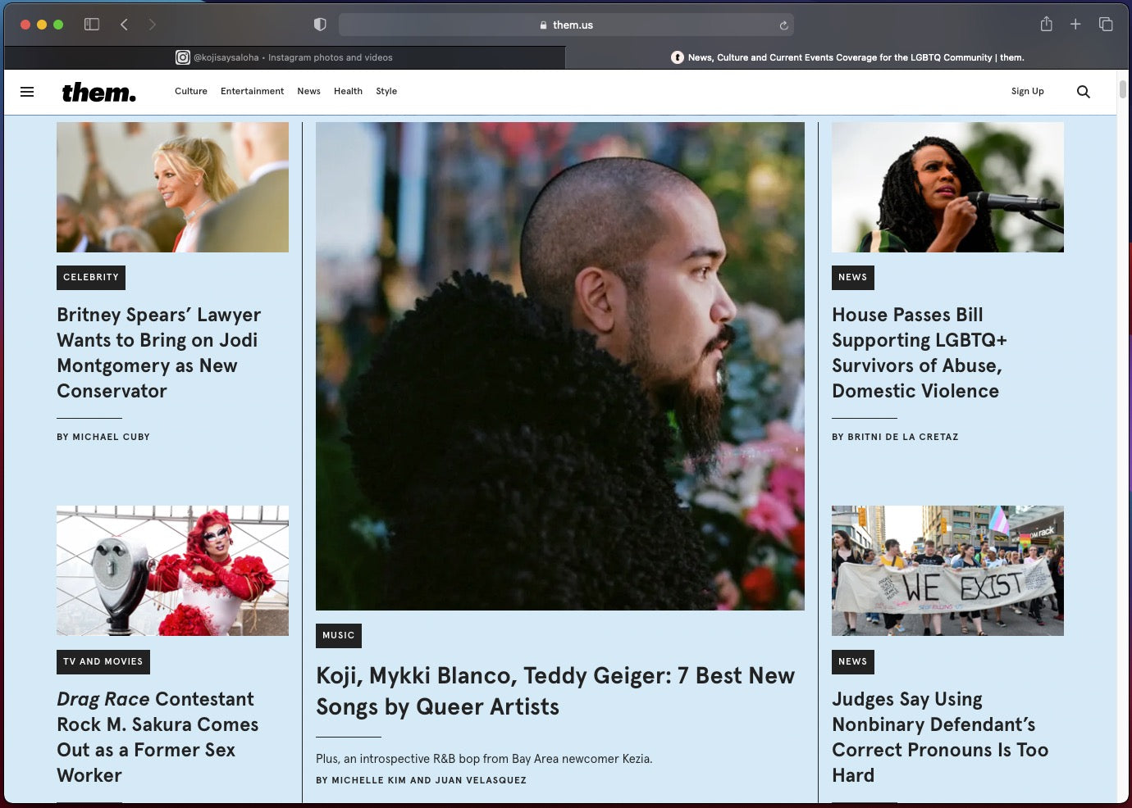1132x808 pixels.
Task: Switch to the Instagram @kojisaysaloha tab
Action: 285,57
